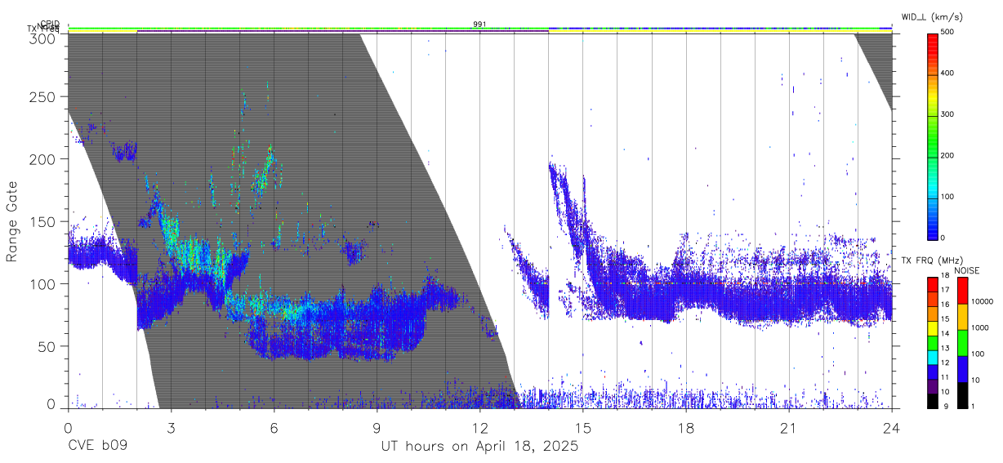
Task: Click the 50 tick on the Range Gate axis
Action: click(47, 346)
